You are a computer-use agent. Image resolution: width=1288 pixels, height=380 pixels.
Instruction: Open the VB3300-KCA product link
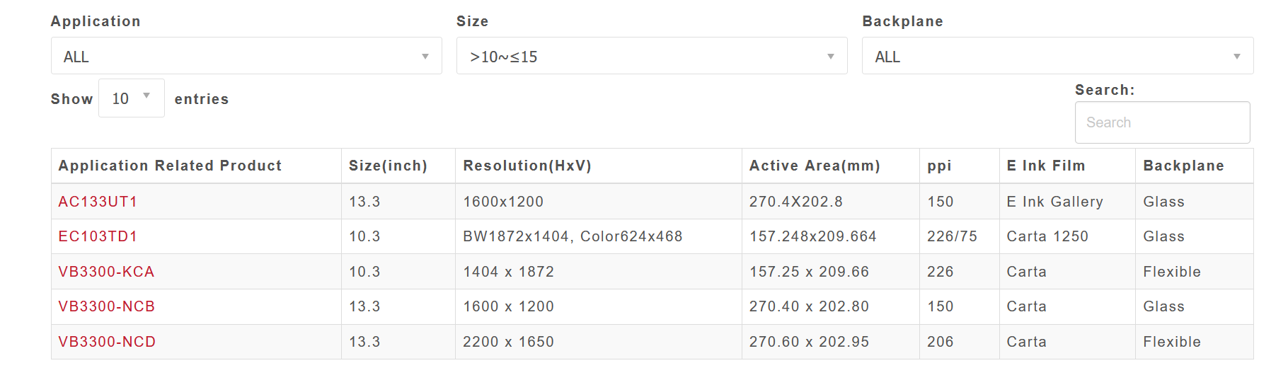[x=106, y=272]
